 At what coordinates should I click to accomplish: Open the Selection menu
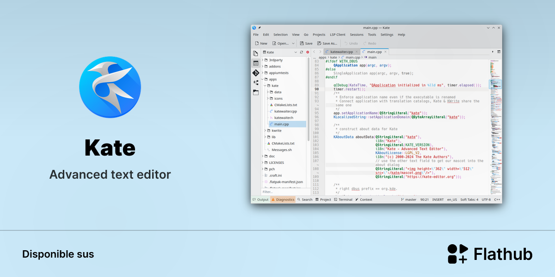(280, 35)
